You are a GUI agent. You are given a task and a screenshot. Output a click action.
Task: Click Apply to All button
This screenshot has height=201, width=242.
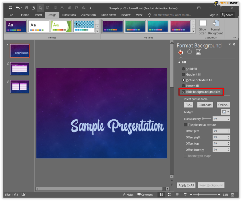click(186, 185)
